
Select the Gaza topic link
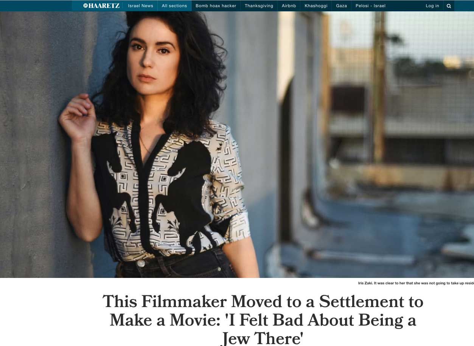coord(341,6)
